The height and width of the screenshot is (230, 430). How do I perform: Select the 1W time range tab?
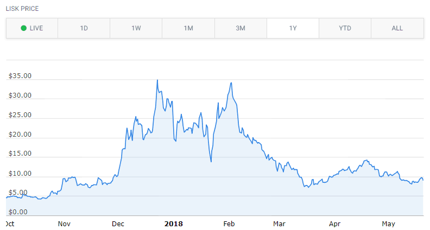136,28
